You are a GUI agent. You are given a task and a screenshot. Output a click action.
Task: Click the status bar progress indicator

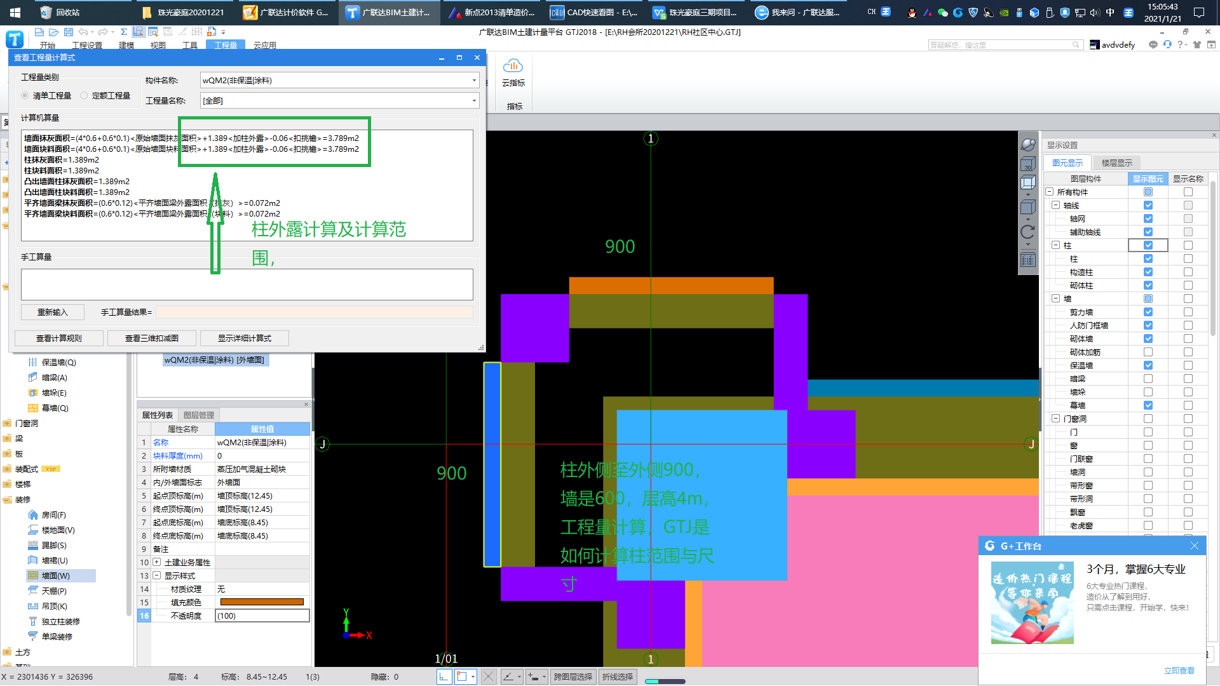pyautogui.click(x=665, y=681)
